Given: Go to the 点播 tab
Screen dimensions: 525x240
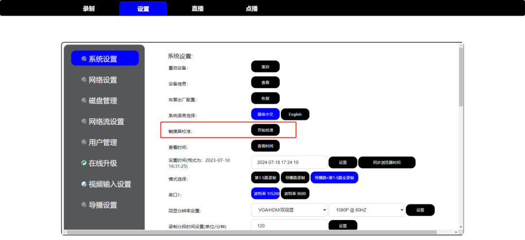Looking at the screenshot, I should click(252, 9).
